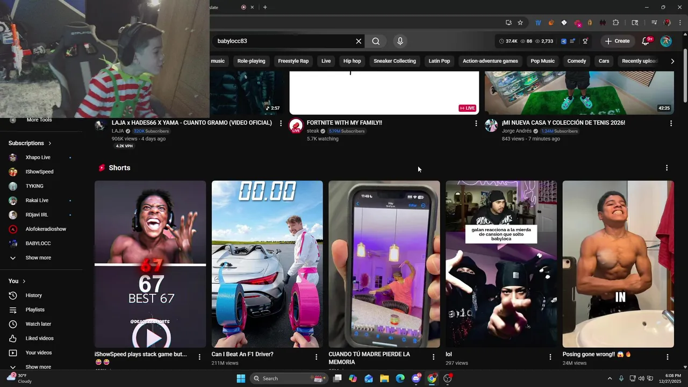Click the blue IQ extension badge
Screen dimensions: 688x387
[x=564, y=41]
